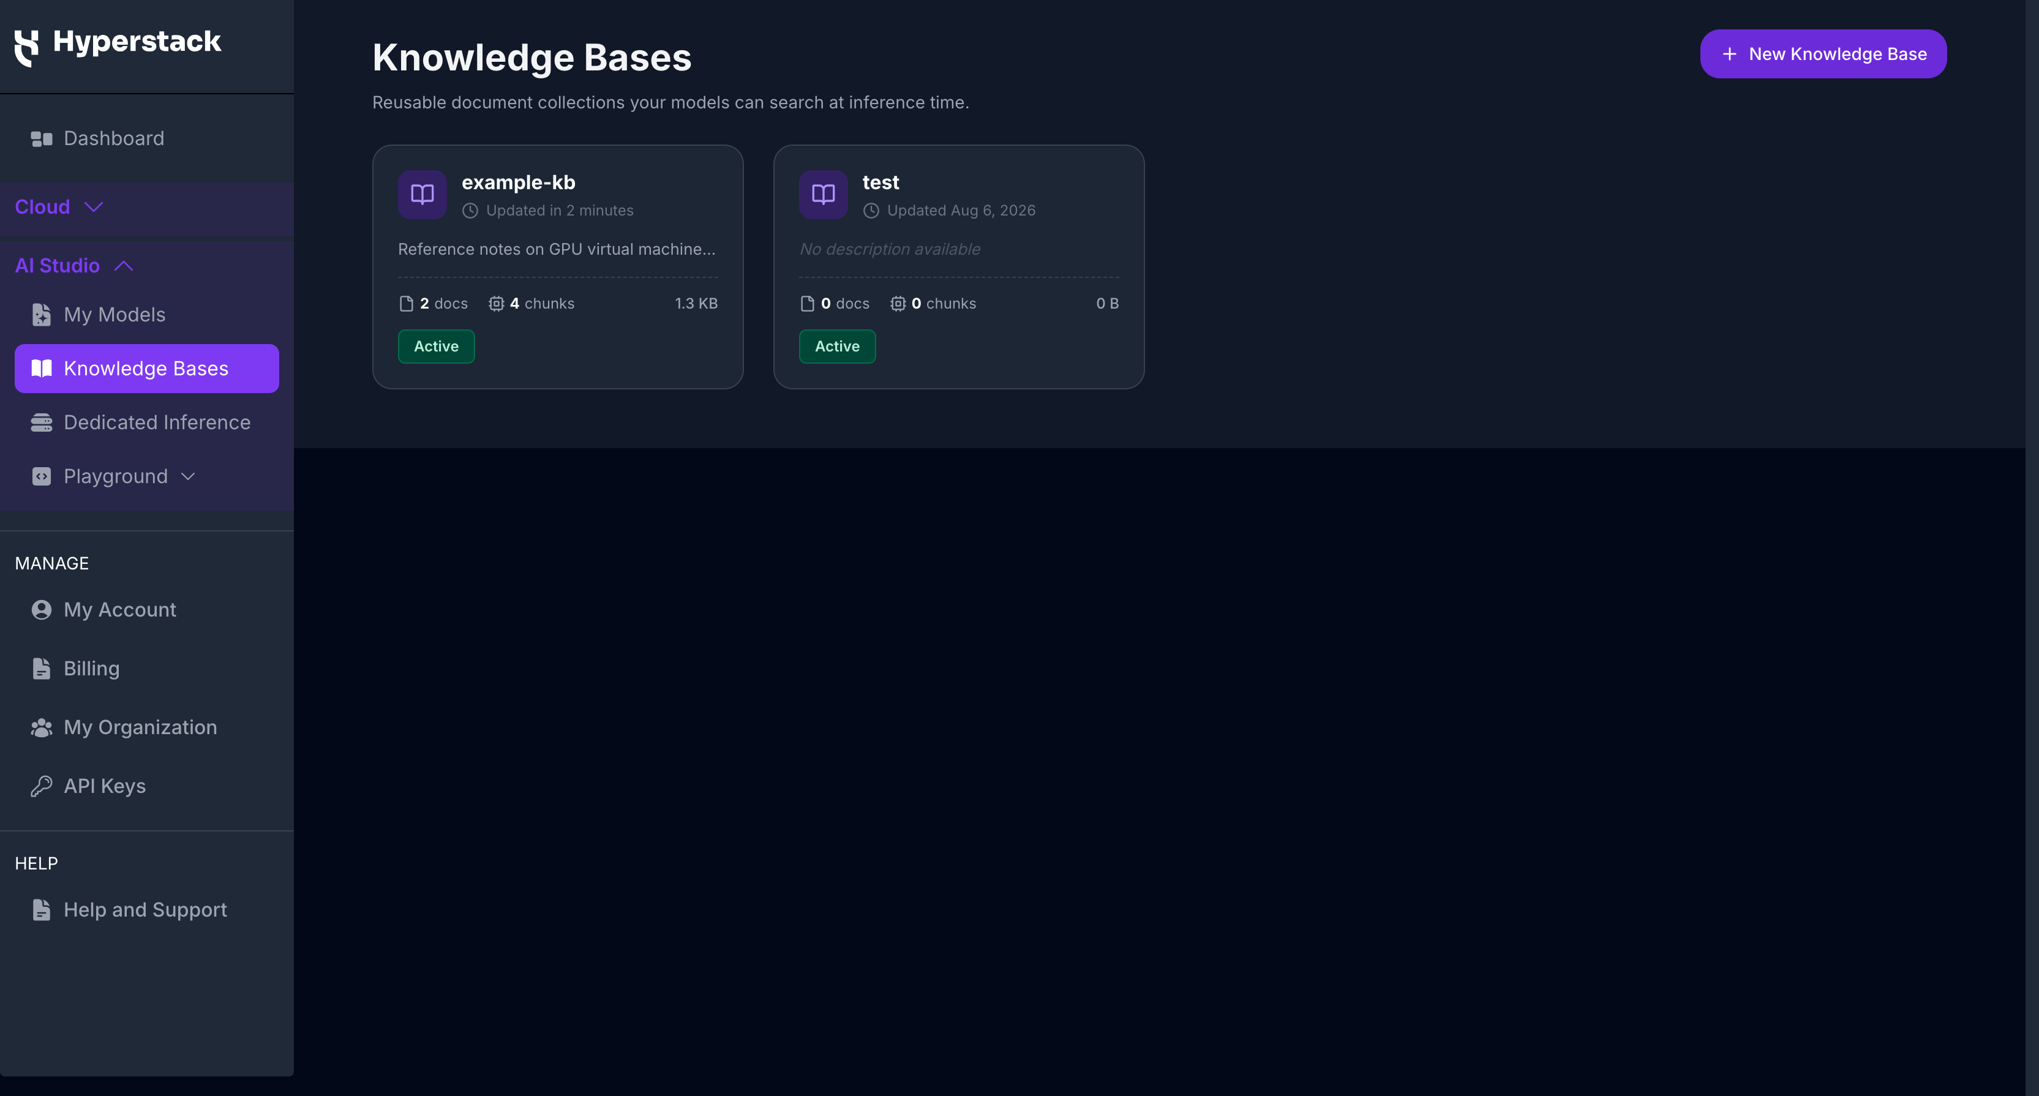Click '2 docs' count on example-kb

point(443,304)
